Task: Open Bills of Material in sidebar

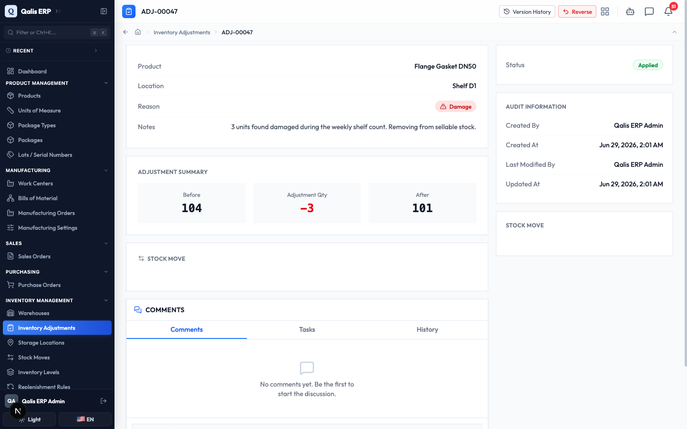Action: point(57,198)
